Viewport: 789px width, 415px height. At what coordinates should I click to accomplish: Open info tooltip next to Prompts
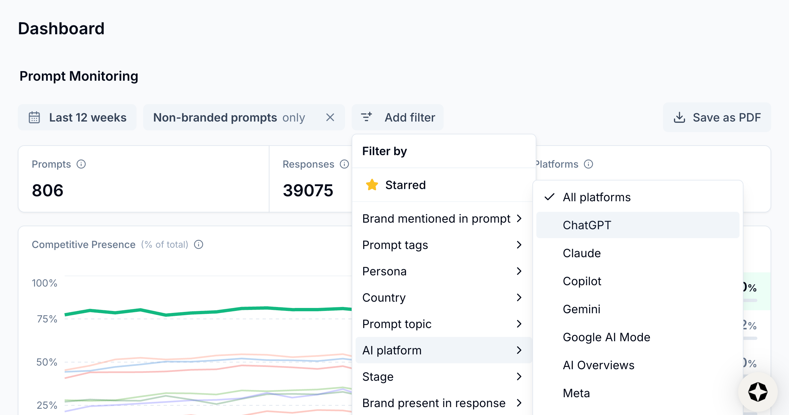coord(81,164)
